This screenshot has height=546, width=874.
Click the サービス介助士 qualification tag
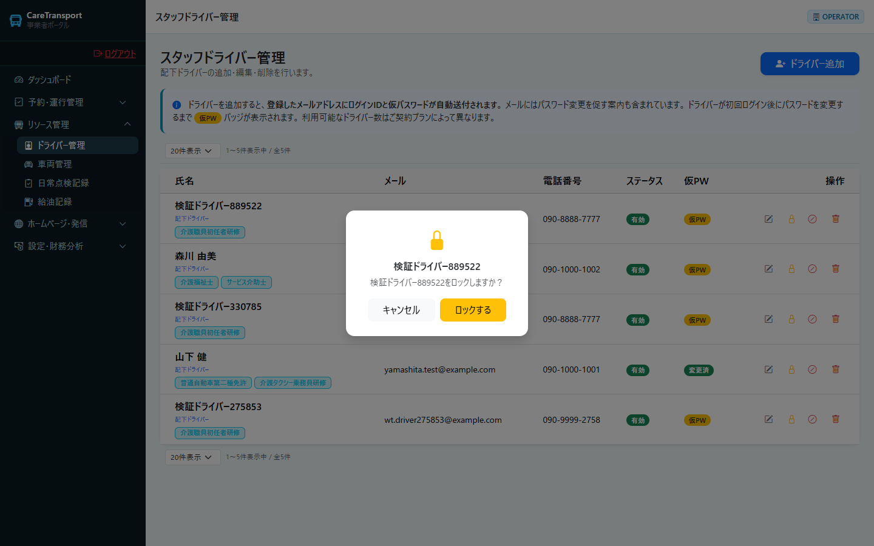(246, 282)
